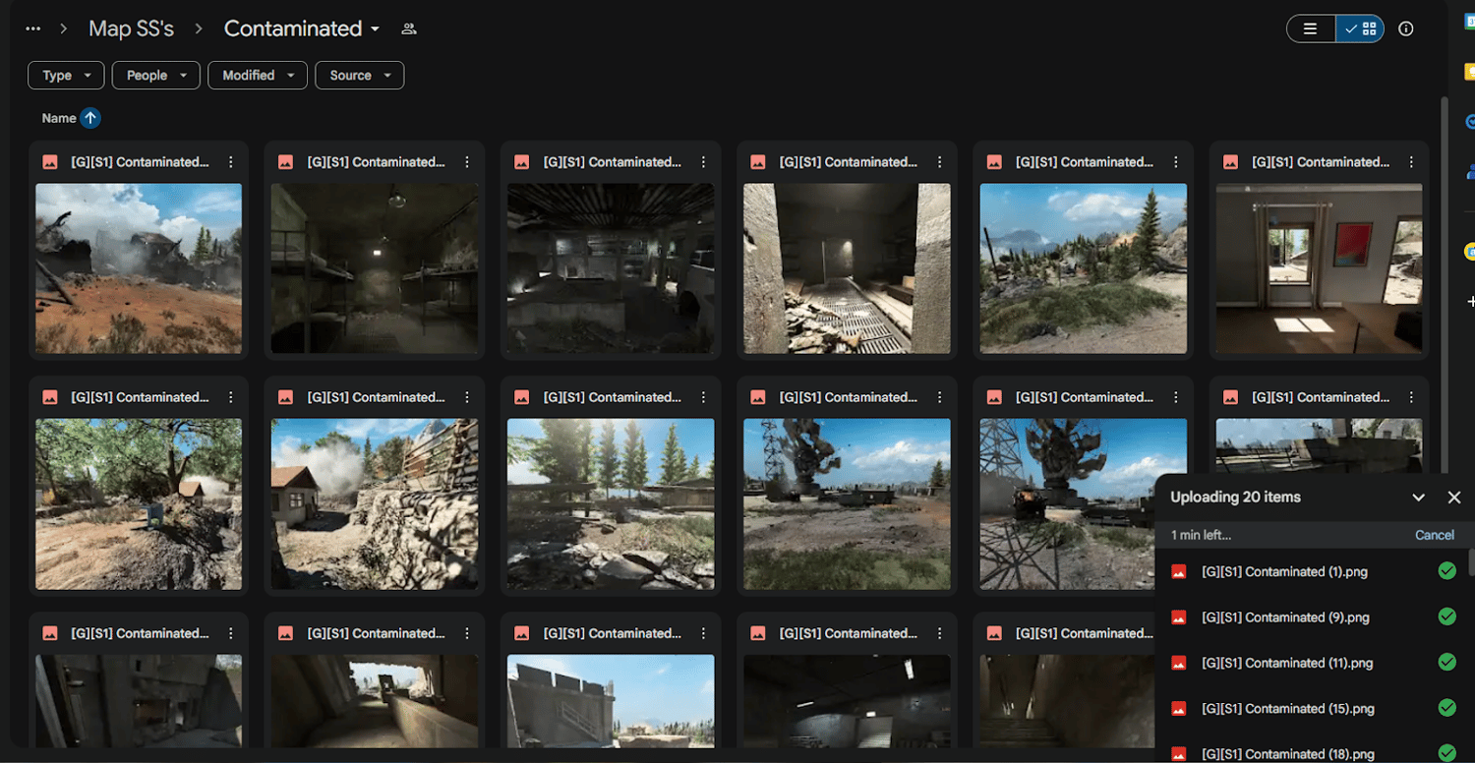Click the image file icon on the bunk room card
Screen dimensions: 1475x763
(x=286, y=162)
